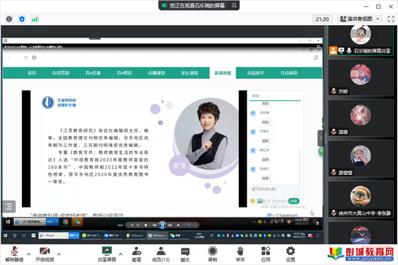
Task: Select 徐州市大黄山中学-李张静 participant tile
Action: coord(360,199)
